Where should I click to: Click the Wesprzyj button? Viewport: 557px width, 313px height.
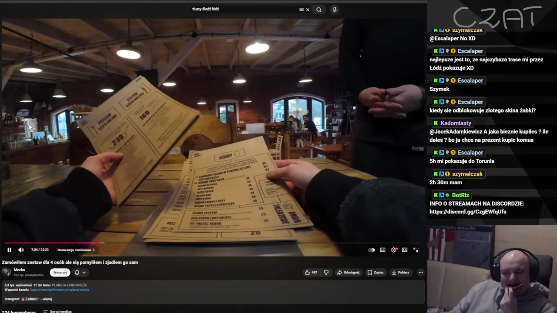pyautogui.click(x=60, y=273)
